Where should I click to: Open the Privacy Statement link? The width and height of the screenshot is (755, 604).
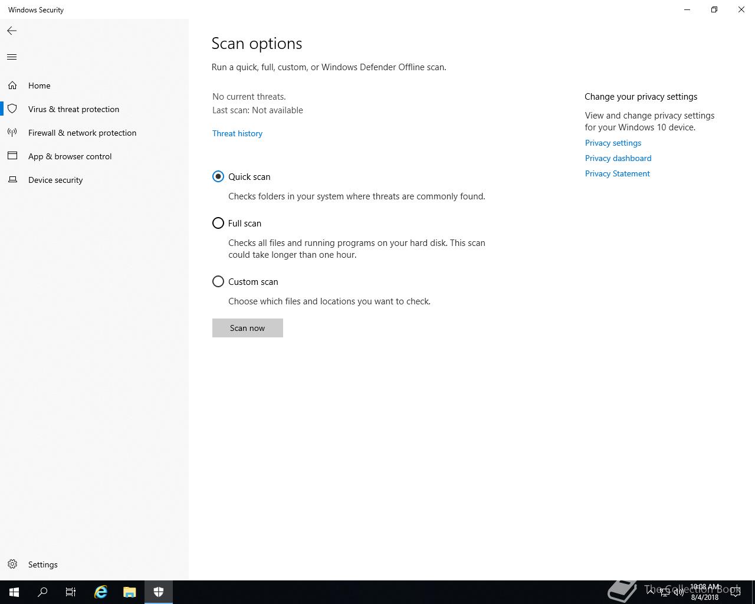point(618,173)
